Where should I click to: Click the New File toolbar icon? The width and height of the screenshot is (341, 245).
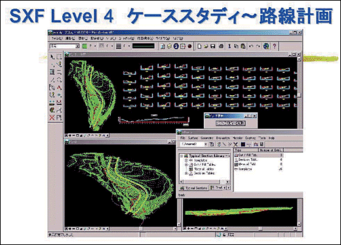coord(199,46)
